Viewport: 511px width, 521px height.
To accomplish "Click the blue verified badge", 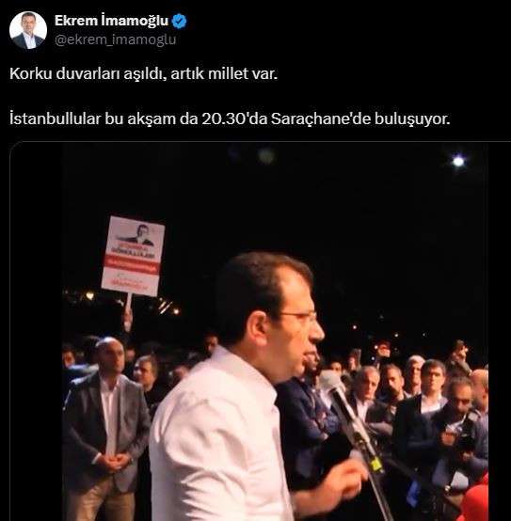I will tap(180, 21).
